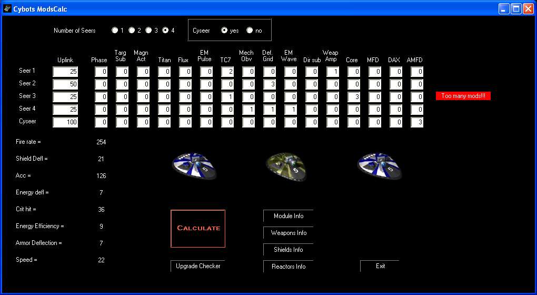The height and width of the screenshot is (295, 537).
Task: Select 3 for Number of Seers
Action: point(148,31)
